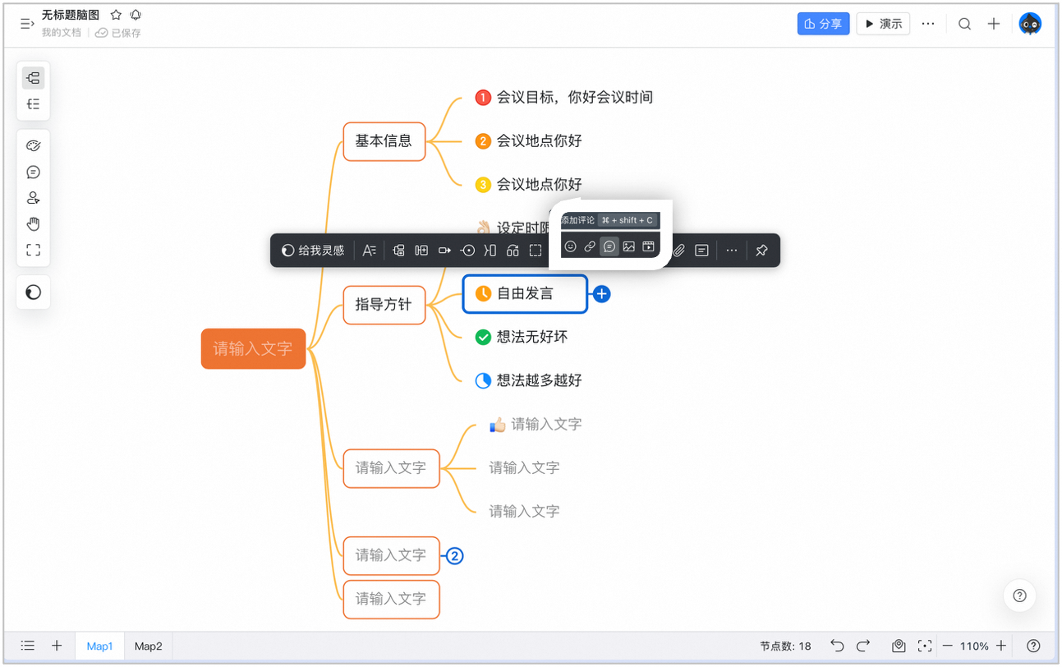Select the hand pan tool in left sidebar

(x=33, y=224)
